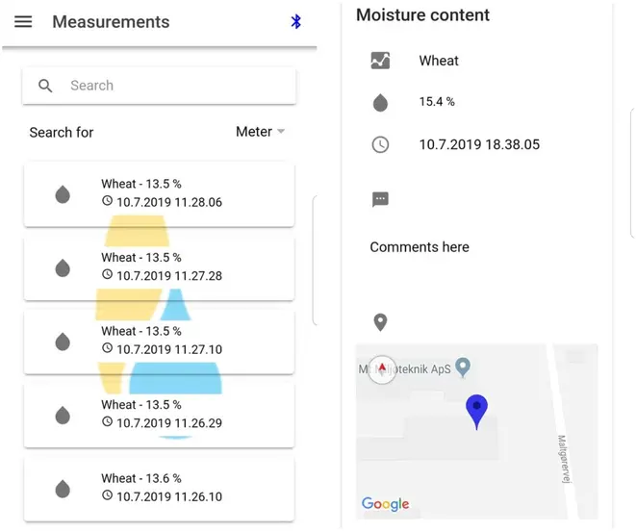Type in the Search input field
Screen dimensions: 636x532
coord(173,86)
